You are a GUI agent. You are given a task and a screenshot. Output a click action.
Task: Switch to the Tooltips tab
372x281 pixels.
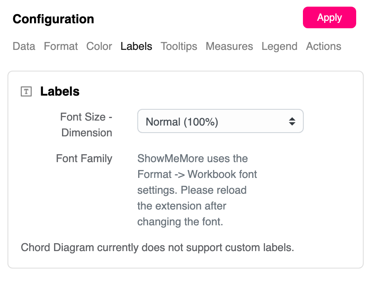click(179, 46)
